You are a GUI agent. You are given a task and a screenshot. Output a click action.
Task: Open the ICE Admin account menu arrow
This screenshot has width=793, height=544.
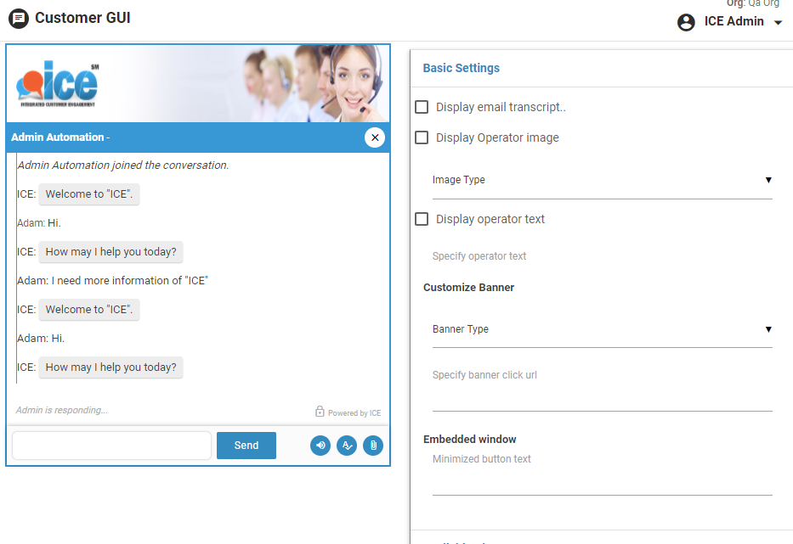point(778,23)
